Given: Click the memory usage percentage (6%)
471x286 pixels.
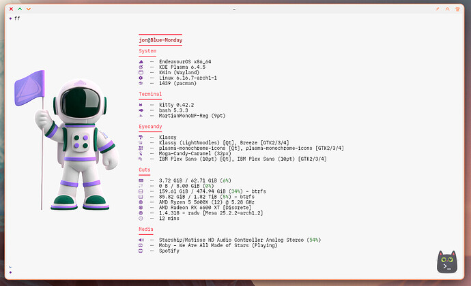Looking at the screenshot, I should 225,180.
